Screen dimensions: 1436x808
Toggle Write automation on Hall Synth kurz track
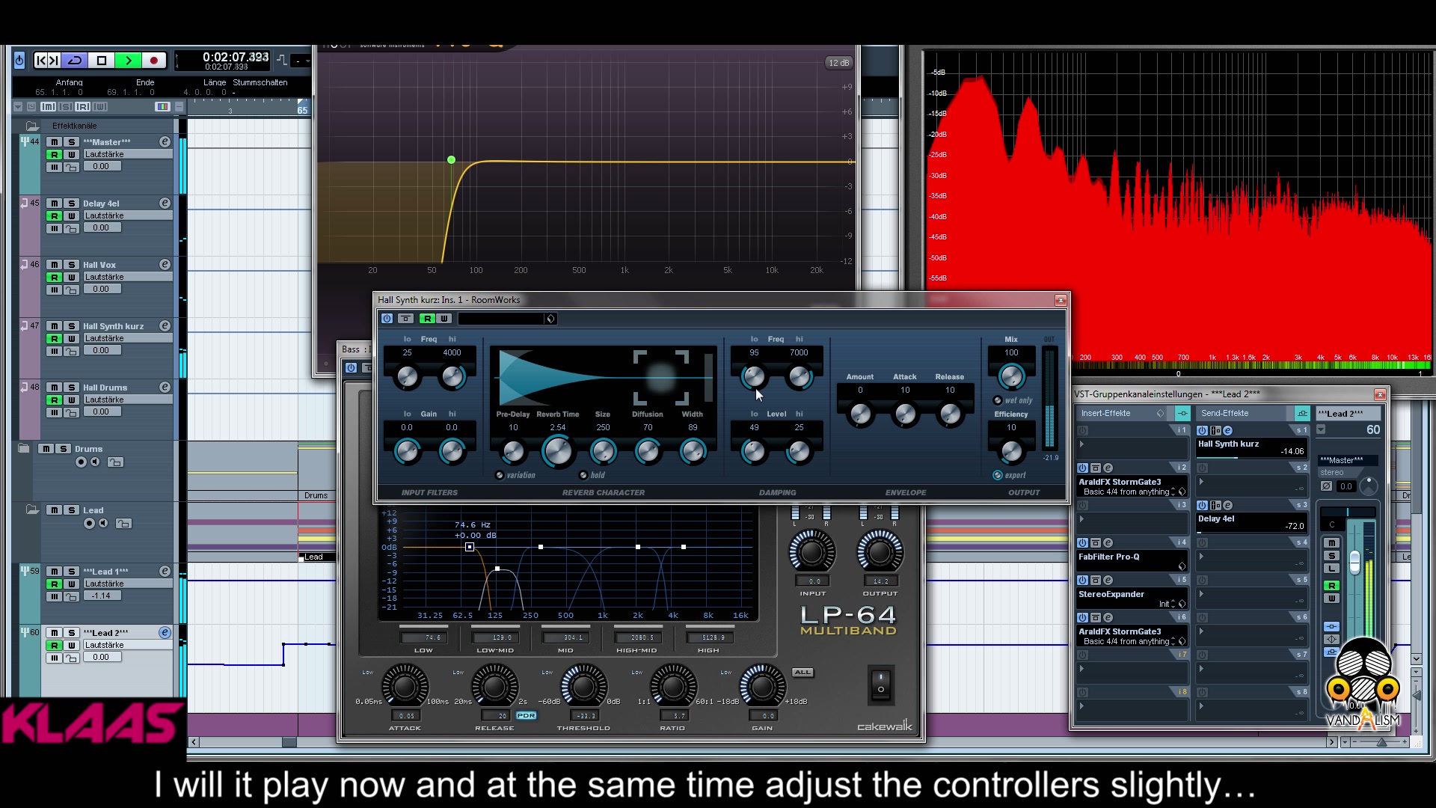(x=72, y=338)
